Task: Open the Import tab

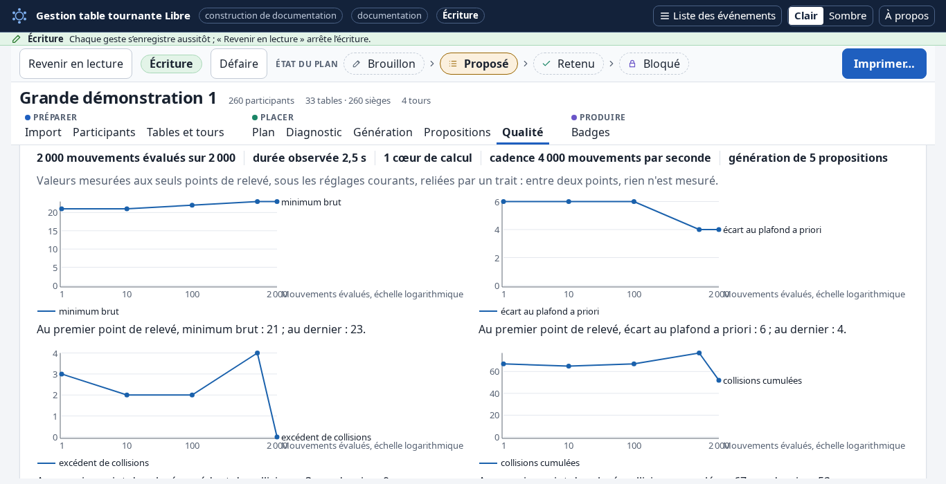Action: 43,132
